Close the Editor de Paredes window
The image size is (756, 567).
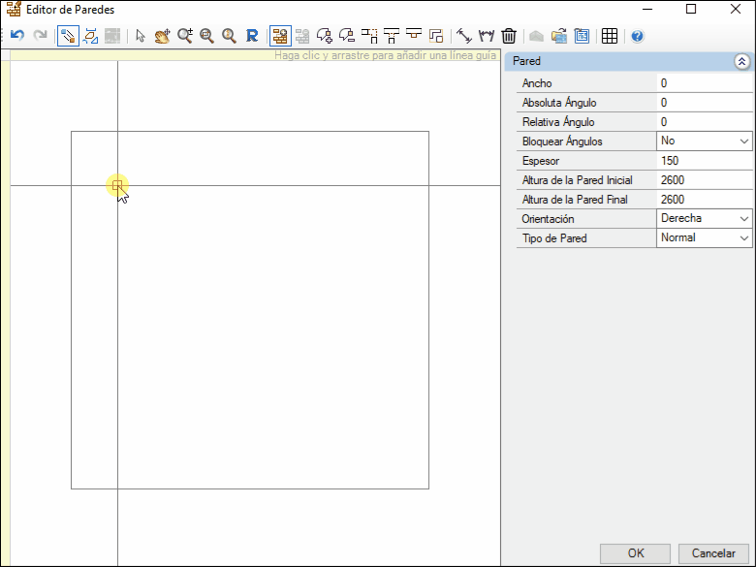tap(736, 9)
